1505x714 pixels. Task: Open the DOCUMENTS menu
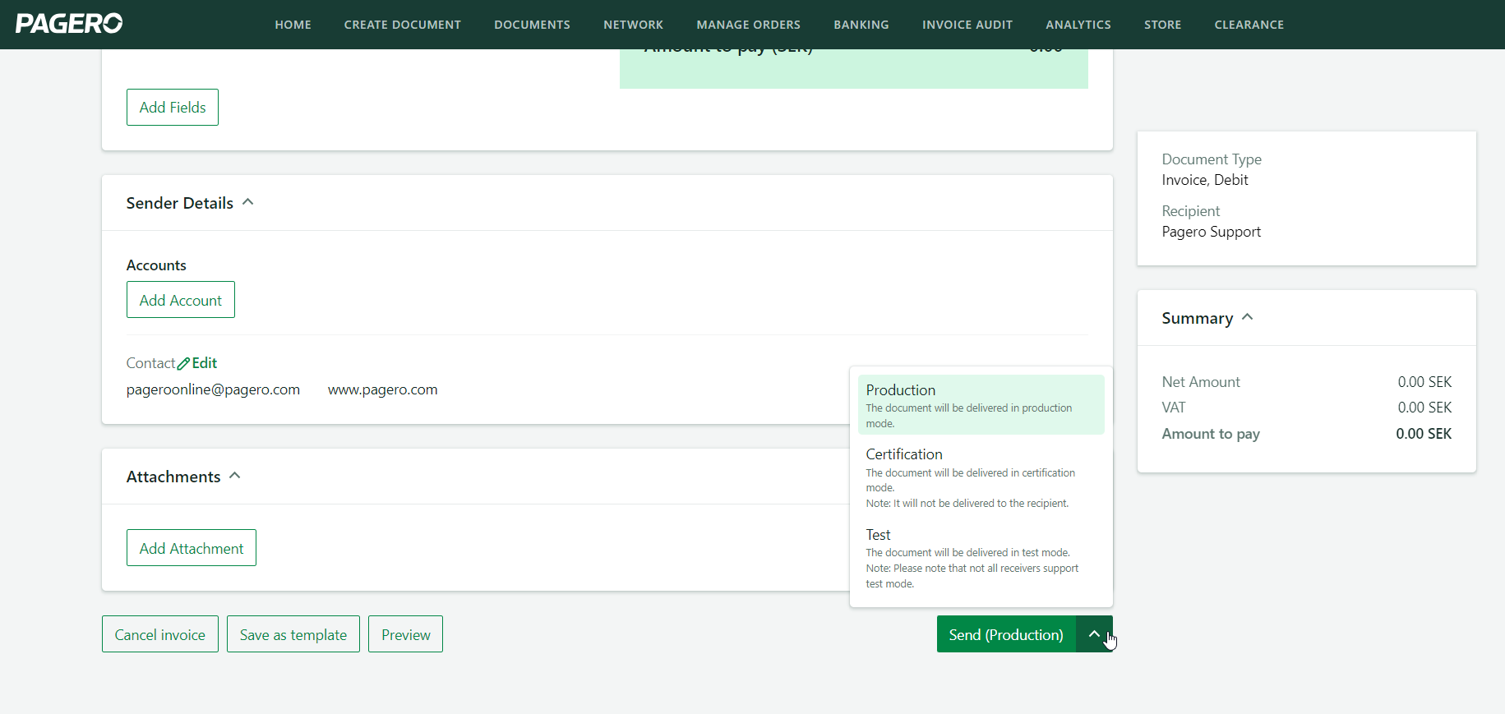pyautogui.click(x=532, y=25)
